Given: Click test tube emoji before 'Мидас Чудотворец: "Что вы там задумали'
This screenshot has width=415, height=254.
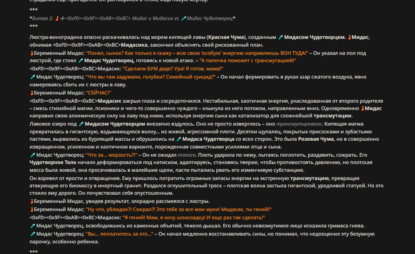Looking at the screenshot, I should pyautogui.click(x=33, y=77).
